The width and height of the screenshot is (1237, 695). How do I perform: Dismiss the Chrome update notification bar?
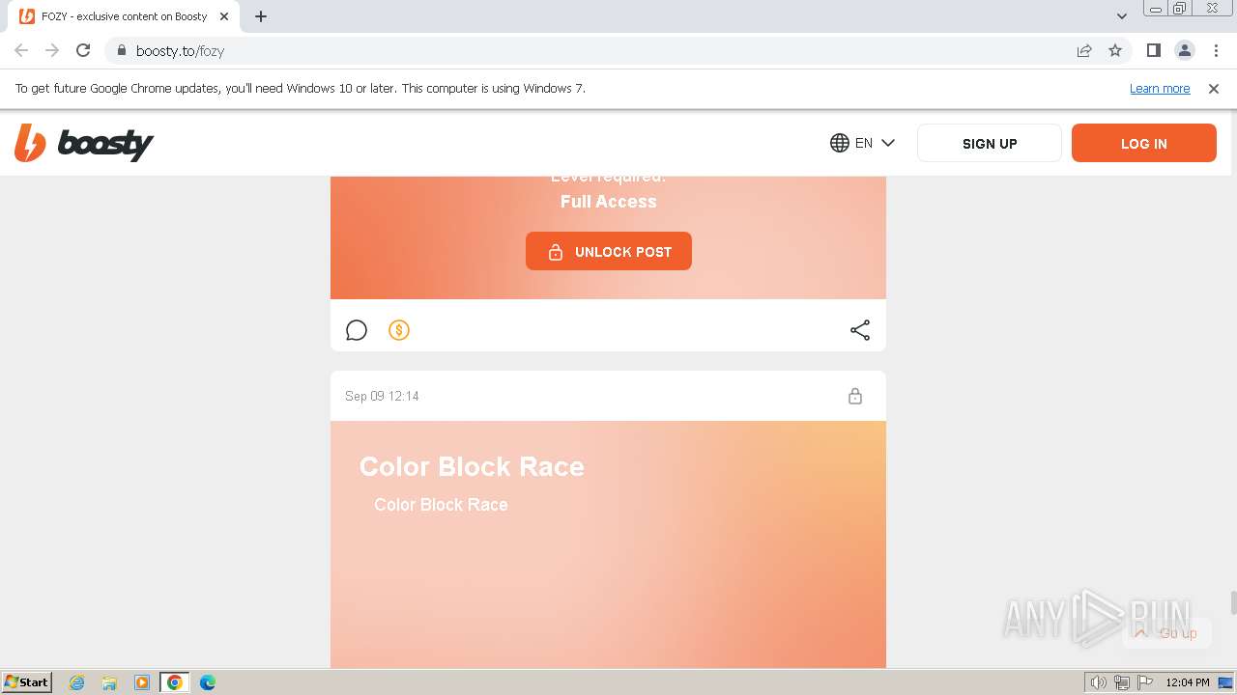(x=1214, y=88)
